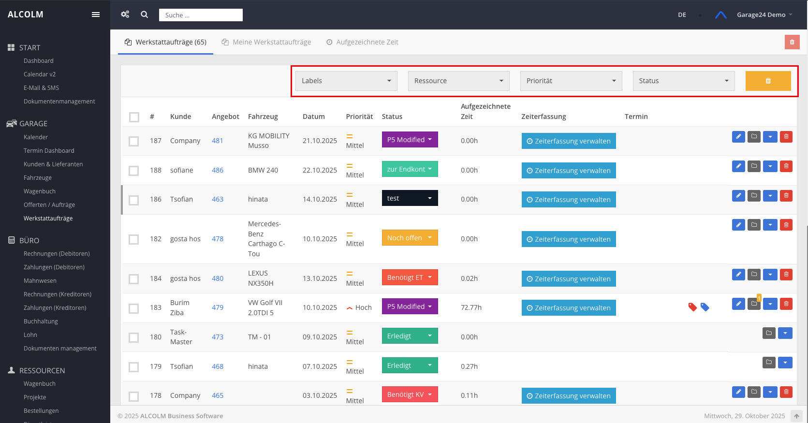The image size is (808, 423).
Task: Click red tag icon on order 183
Action: [692, 307]
